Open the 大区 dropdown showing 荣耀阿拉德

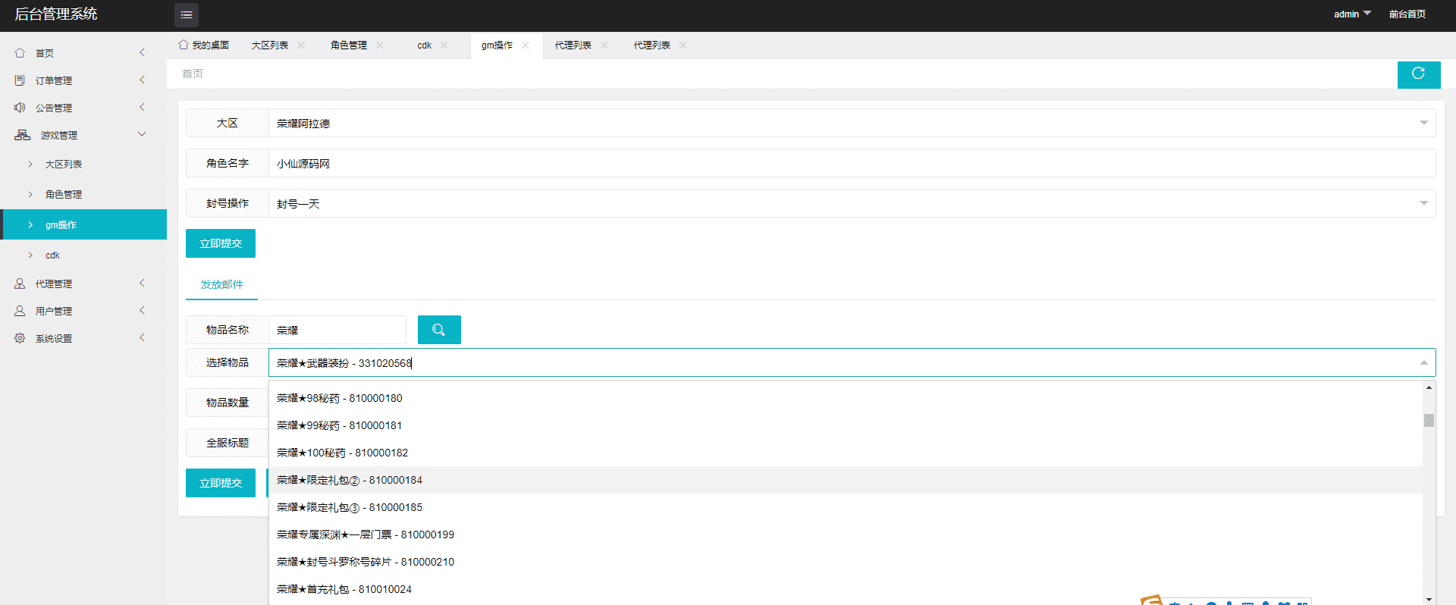[852, 123]
